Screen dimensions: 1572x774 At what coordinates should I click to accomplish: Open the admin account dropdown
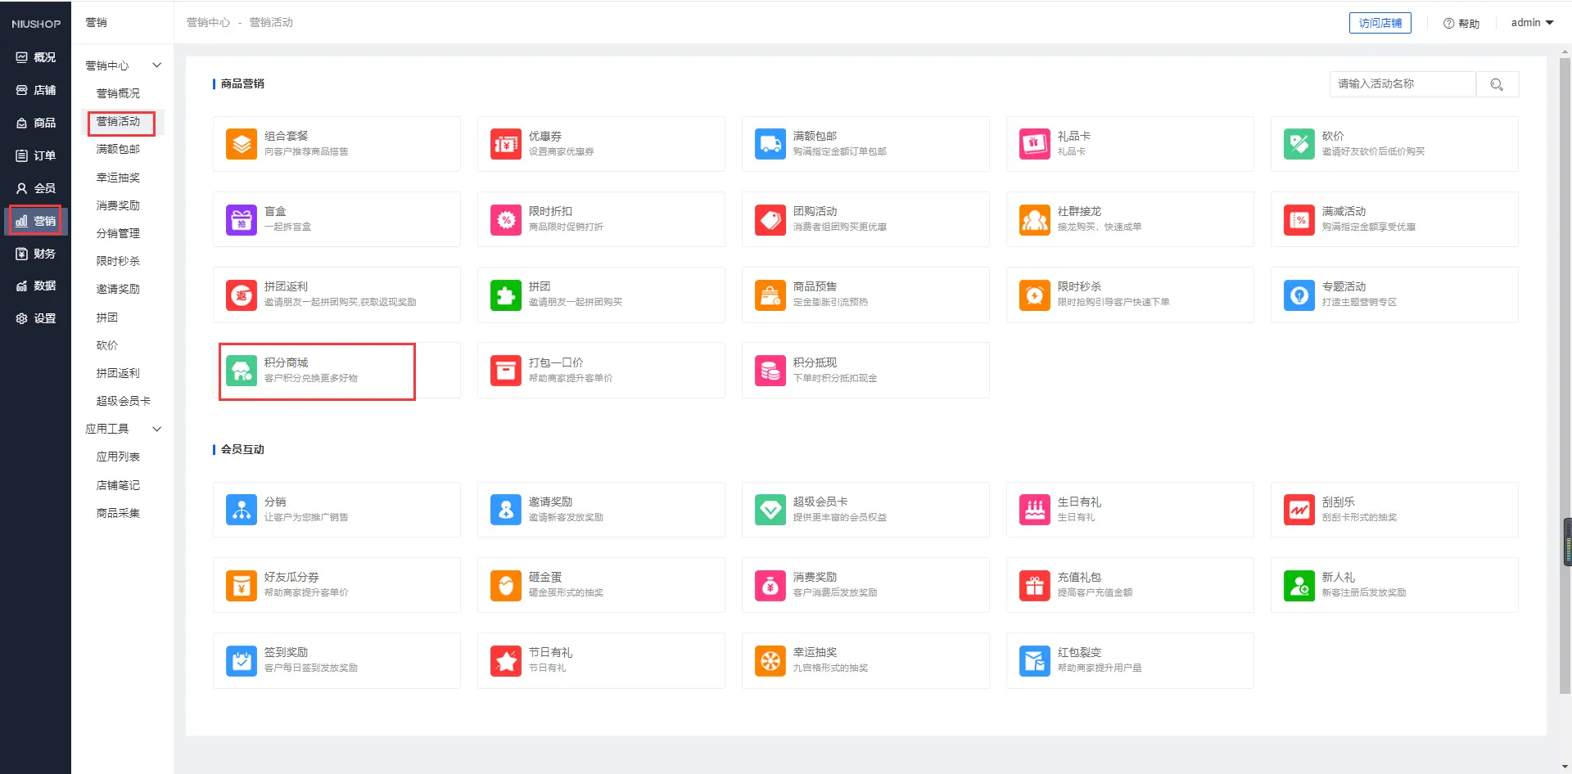tap(1532, 23)
